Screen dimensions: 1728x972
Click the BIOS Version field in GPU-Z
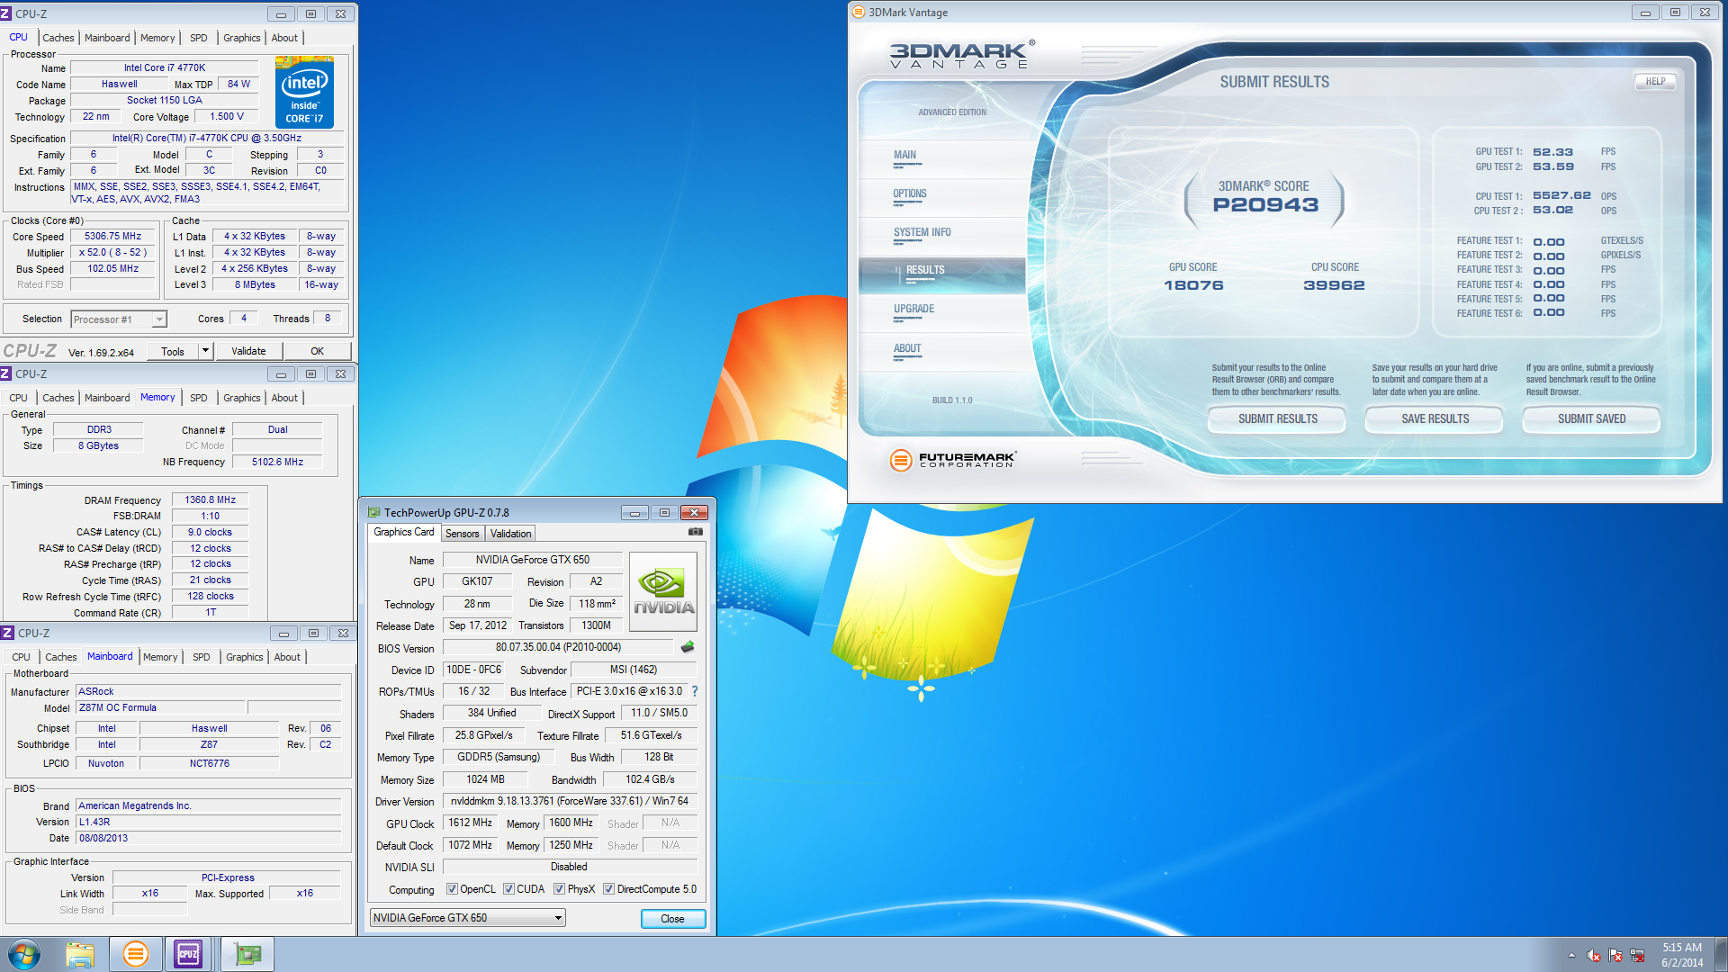click(x=558, y=647)
